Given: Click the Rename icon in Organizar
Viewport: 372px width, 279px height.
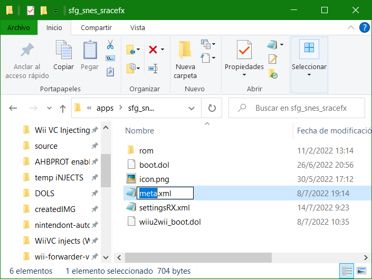Looking at the screenshot, I should [153, 69].
